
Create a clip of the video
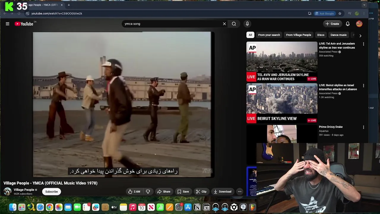click(x=201, y=192)
